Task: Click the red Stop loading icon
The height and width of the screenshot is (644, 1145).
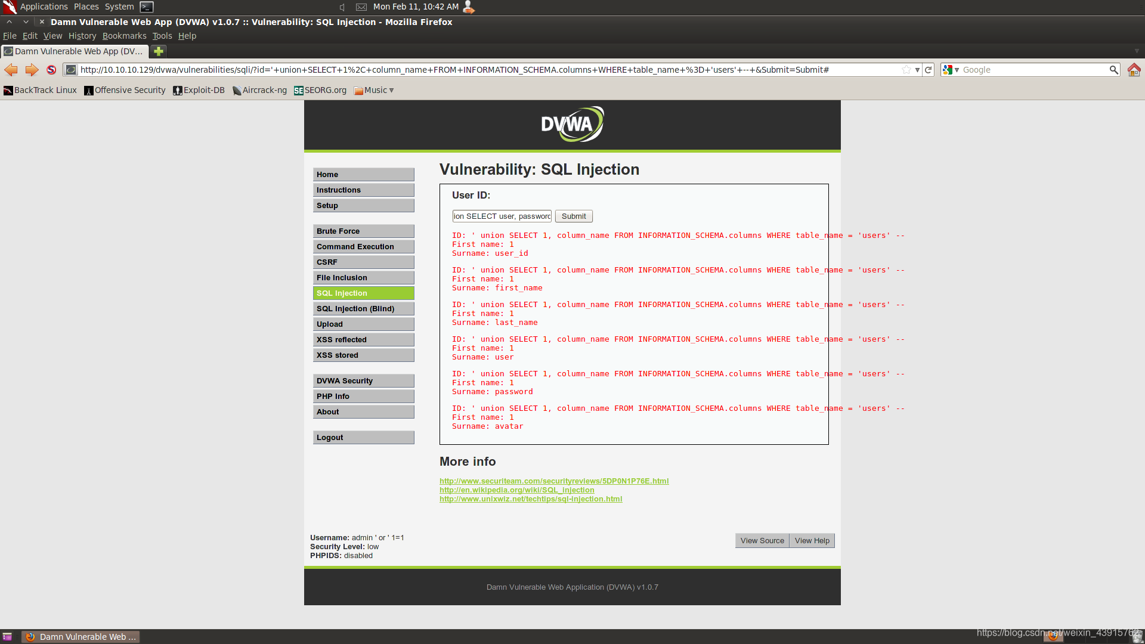Action: (51, 70)
